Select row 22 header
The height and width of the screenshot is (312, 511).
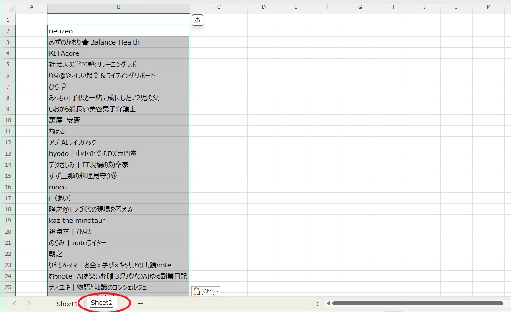pyautogui.click(x=8, y=254)
